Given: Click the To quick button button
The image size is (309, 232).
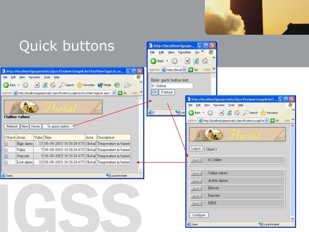Looking at the screenshot, I should pyautogui.click(x=58, y=127).
